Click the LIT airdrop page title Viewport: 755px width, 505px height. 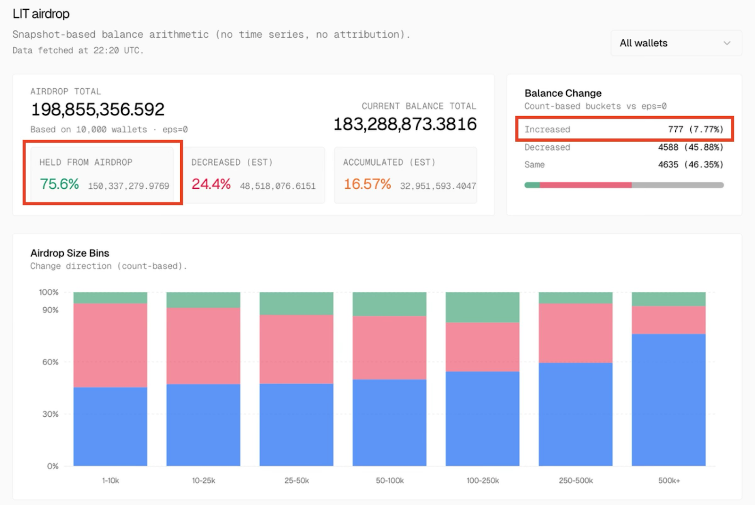[41, 14]
